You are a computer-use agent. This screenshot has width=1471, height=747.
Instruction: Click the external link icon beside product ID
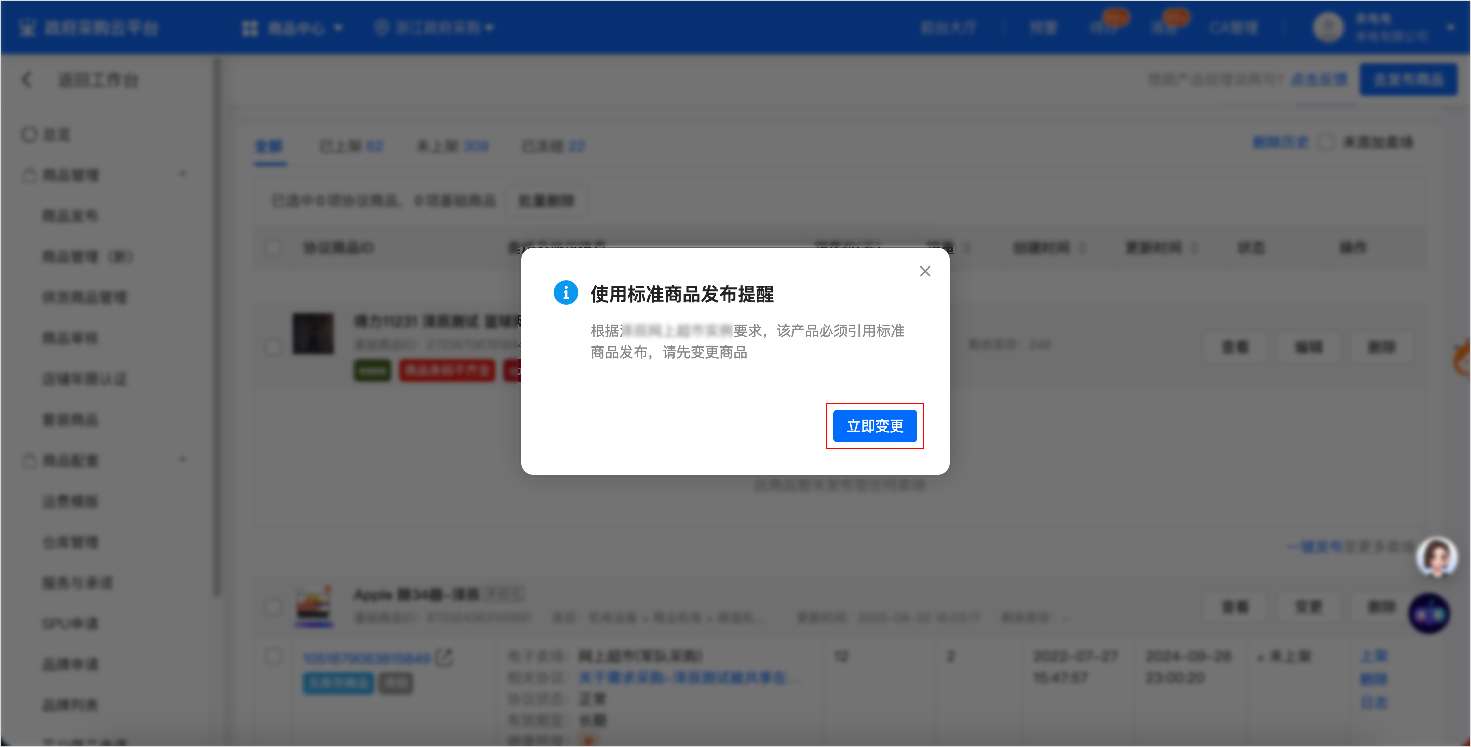point(444,657)
